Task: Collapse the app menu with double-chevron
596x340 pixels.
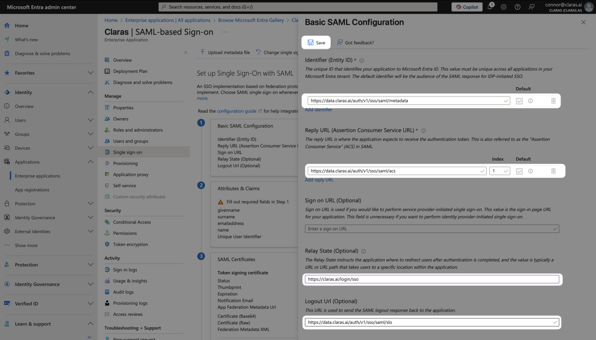Action: 186,52
